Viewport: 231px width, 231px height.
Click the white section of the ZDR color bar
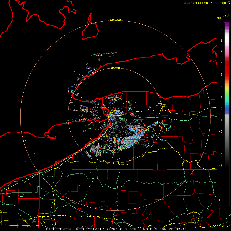coord(227,38)
